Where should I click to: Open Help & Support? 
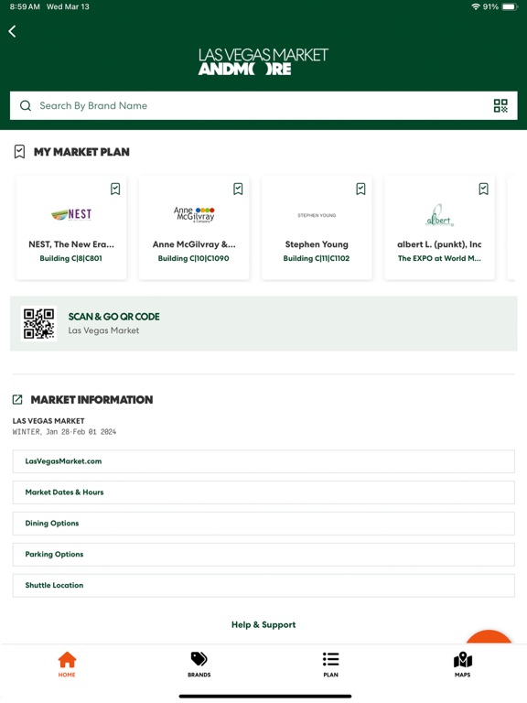coord(263,624)
